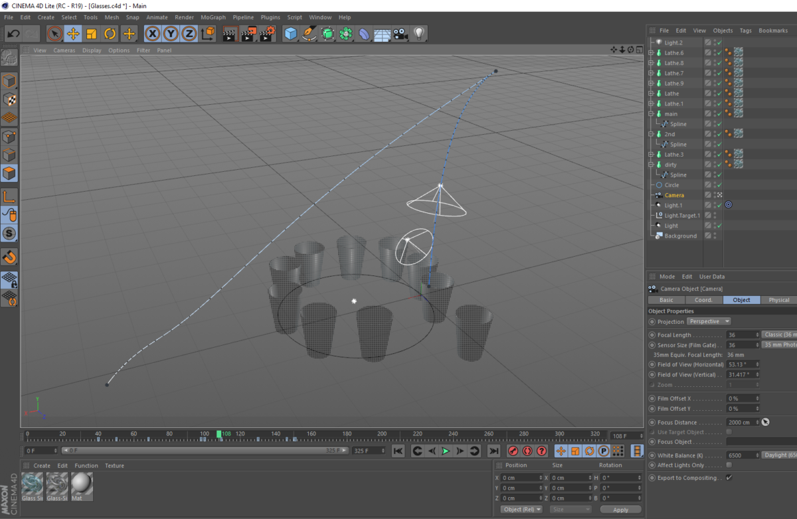This screenshot has height=519, width=797.
Task: Switch to the Physical tab
Action: pyautogui.click(x=779, y=300)
